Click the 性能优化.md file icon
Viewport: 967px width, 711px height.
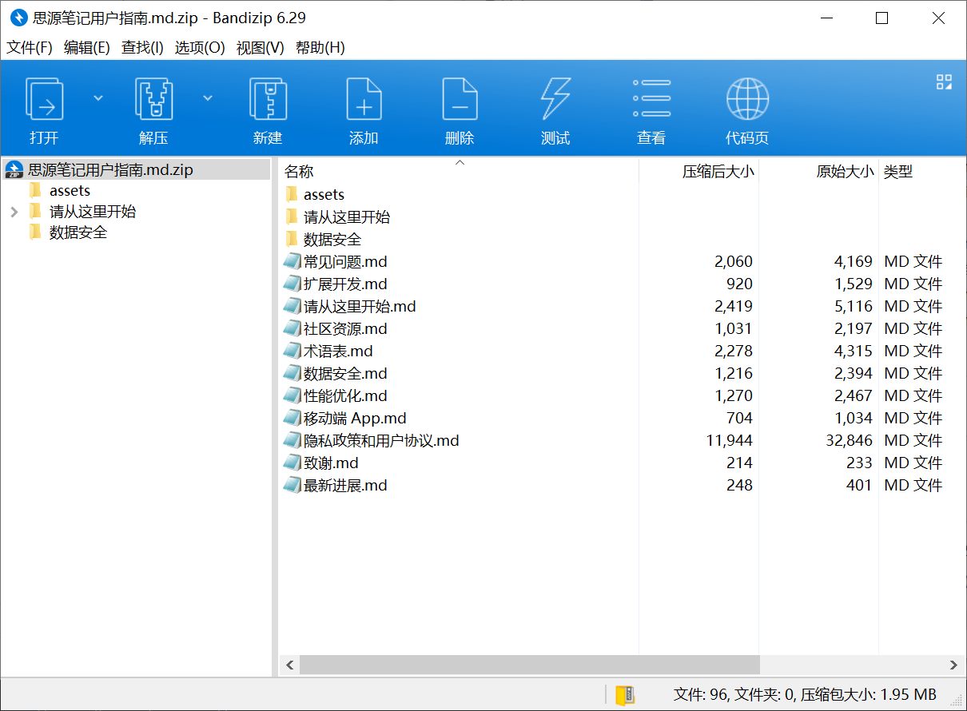pyautogui.click(x=292, y=395)
